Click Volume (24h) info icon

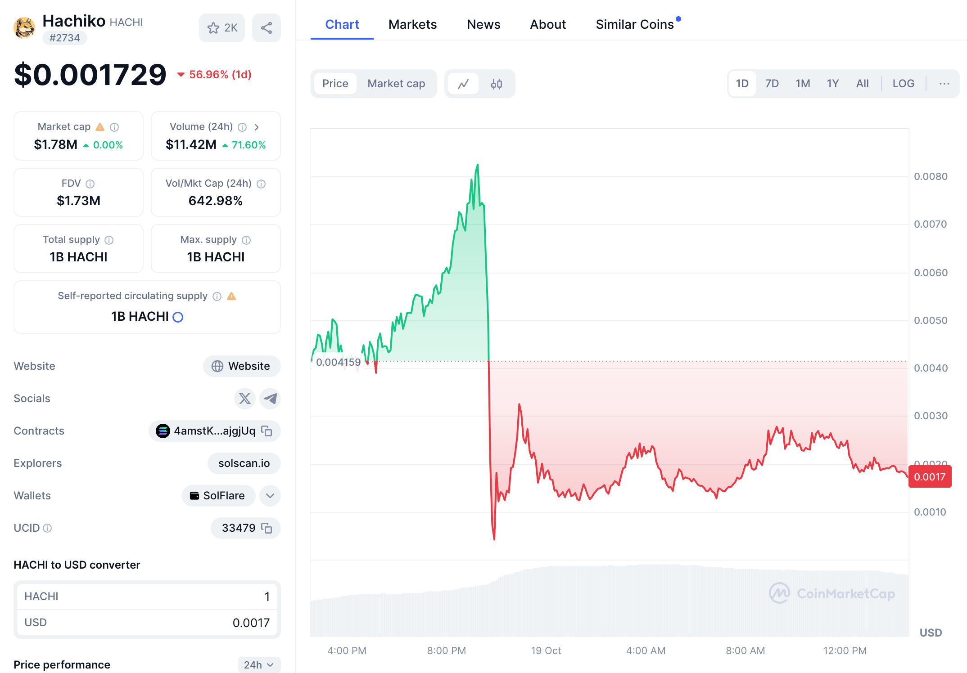pyautogui.click(x=242, y=127)
